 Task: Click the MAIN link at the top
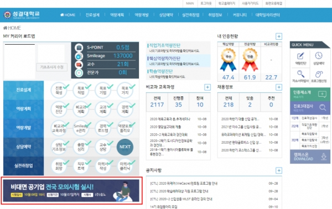190,3
